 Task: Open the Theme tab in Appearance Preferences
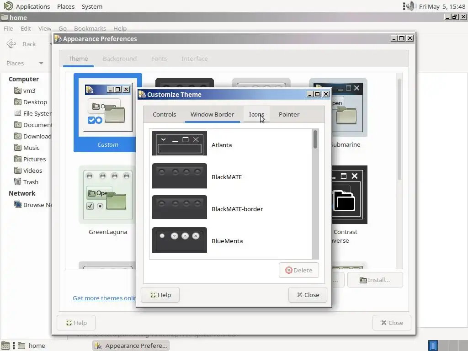78,58
